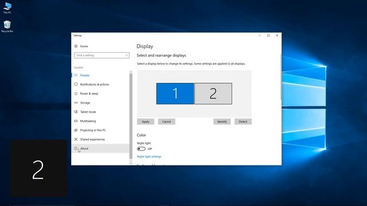This screenshot has height=206, width=367.
Task: Click the Detect button
Action: (243, 122)
